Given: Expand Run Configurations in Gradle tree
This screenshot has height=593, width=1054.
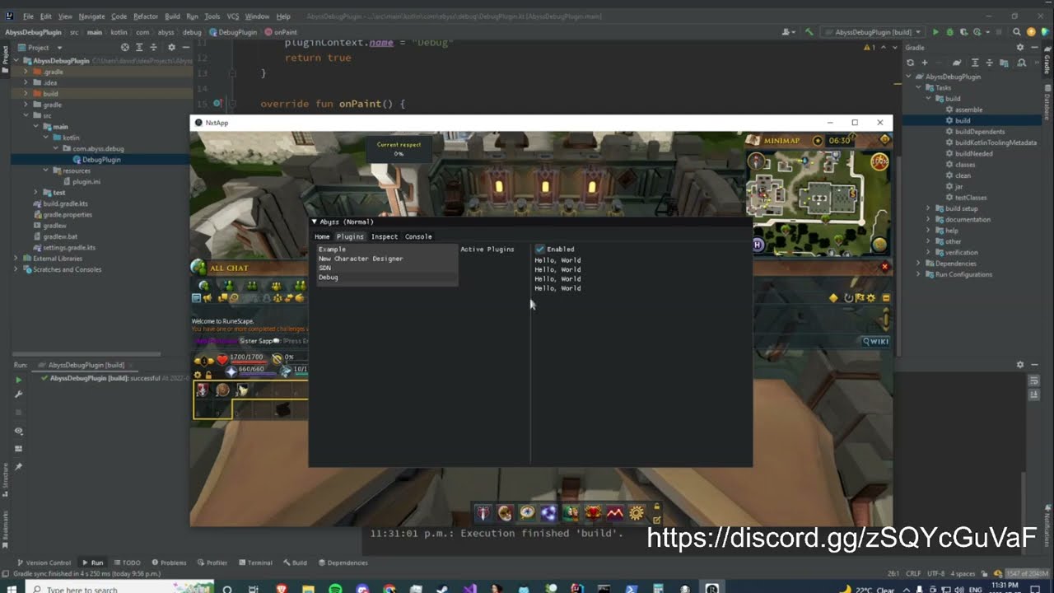Looking at the screenshot, I should click(918, 274).
